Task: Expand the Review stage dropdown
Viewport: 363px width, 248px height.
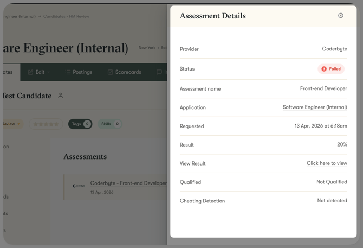Action: point(18,124)
